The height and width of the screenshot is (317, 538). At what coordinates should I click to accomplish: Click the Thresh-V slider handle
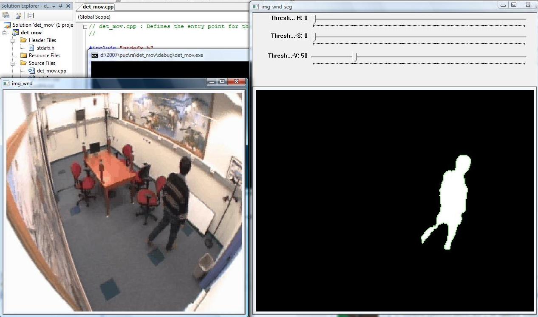coord(356,57)
